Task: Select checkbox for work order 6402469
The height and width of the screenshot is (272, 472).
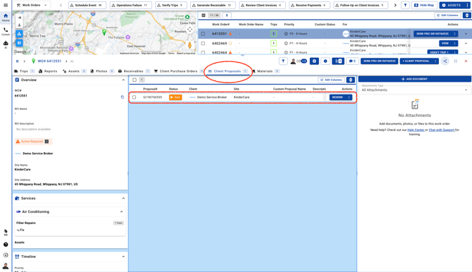Action: point(203,44)
